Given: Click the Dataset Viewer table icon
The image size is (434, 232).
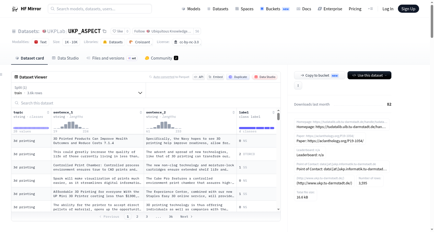Looking at the screenshot, I should pyautogui.click(x=16, y=77).
